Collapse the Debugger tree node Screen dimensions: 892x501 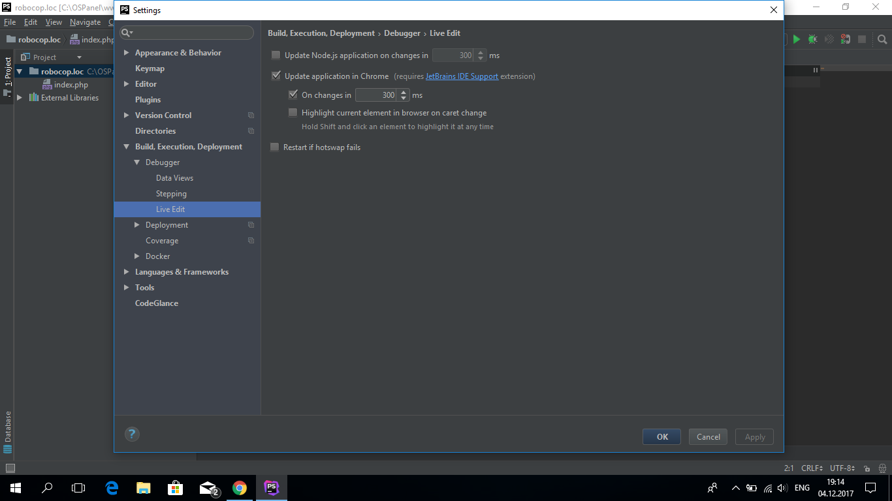(137, 162)
